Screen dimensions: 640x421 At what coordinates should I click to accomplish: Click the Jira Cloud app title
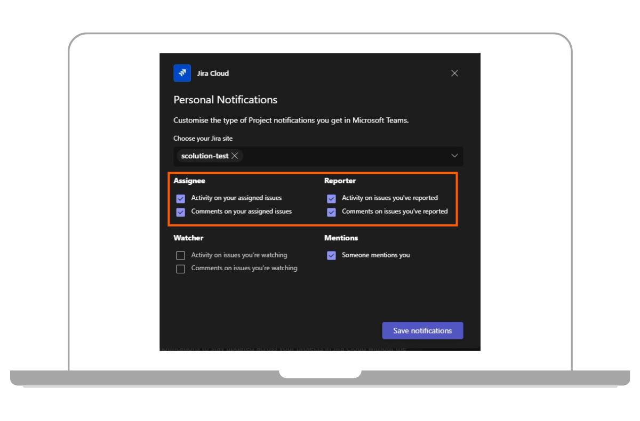213,73
